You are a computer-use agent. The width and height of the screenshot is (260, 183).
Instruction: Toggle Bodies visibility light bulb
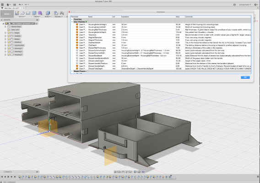point(9,39)
